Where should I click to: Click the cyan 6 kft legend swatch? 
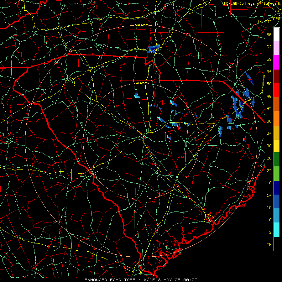point(277,230)
